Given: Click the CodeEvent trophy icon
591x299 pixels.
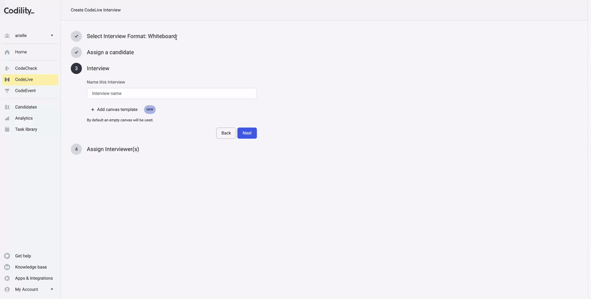Looking at the screenshot, I should (7, 91).
